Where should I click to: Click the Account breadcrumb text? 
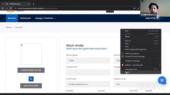point(19,27)
